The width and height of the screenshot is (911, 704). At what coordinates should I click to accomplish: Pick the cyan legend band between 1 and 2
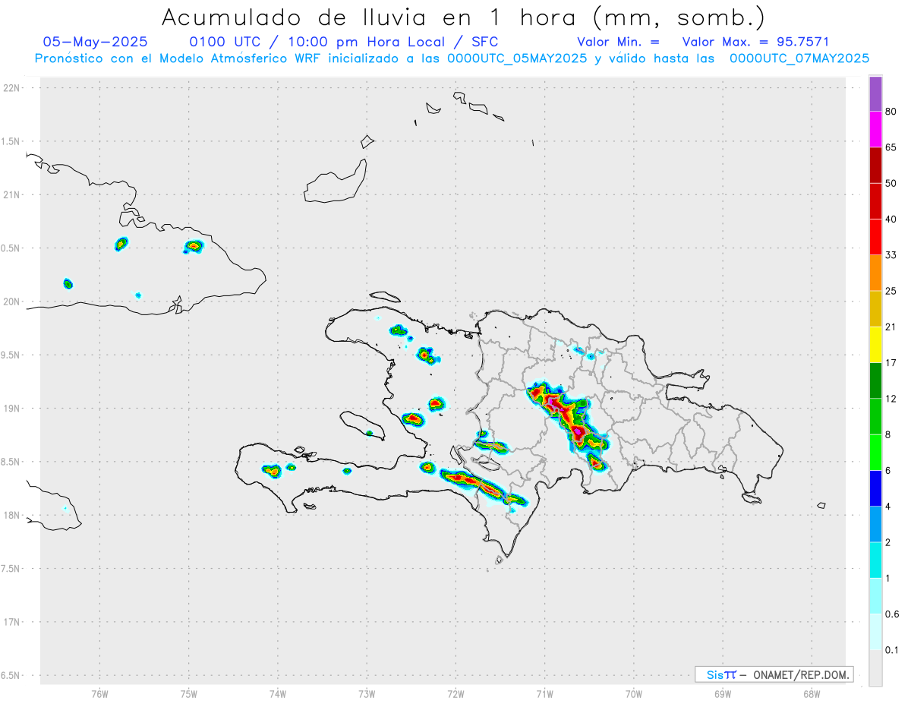[x=875, y=560]
